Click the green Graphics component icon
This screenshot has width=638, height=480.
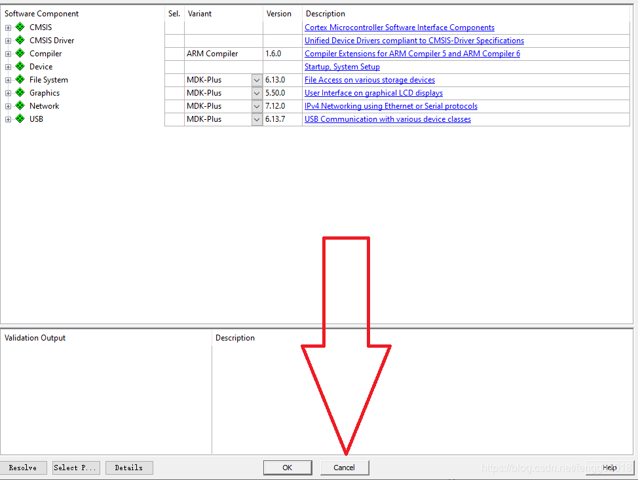pyautogui.click(x=20, y=93)
